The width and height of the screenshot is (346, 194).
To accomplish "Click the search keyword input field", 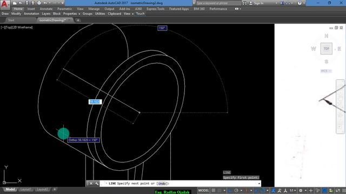I will click(x=218, y=3).
